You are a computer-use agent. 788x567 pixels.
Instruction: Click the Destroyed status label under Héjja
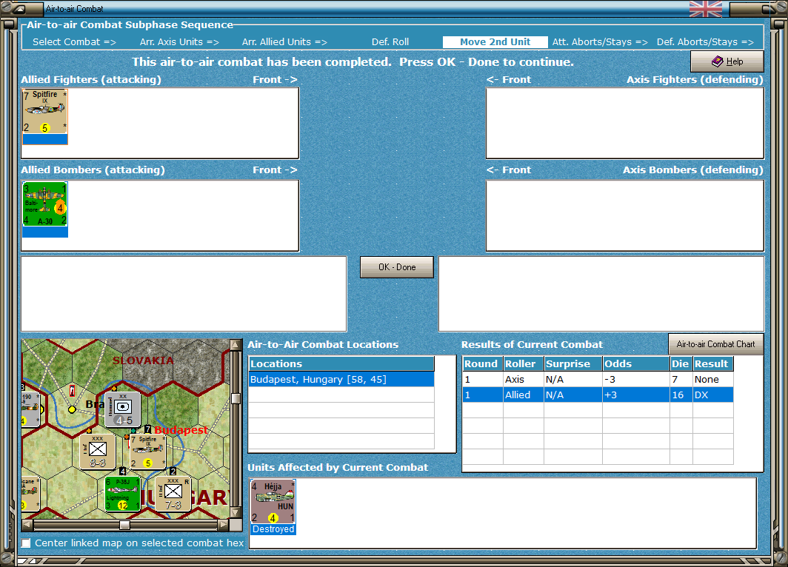click(x=273, y=529)
